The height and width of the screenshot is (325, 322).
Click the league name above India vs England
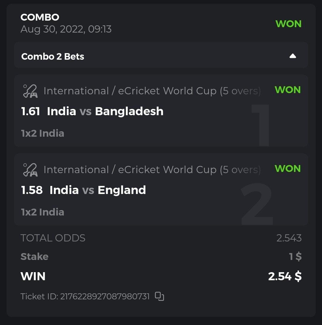point(152,170)
